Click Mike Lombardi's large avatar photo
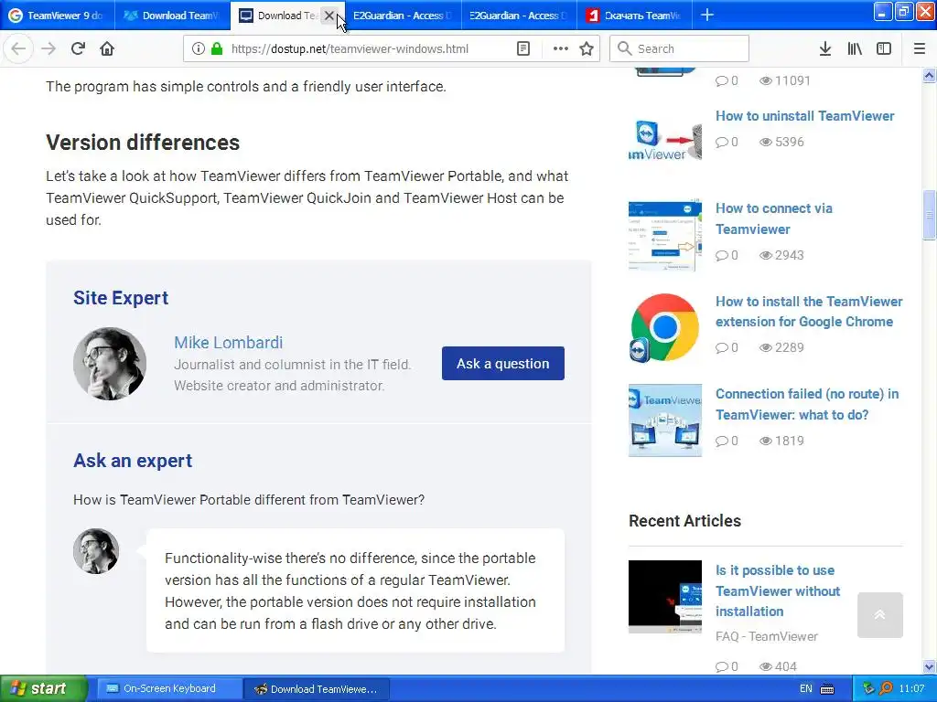 [x=110, y=364]
